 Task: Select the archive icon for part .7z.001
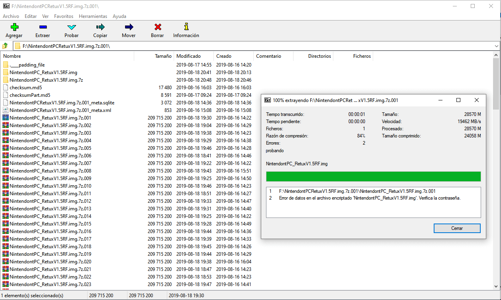6,118
